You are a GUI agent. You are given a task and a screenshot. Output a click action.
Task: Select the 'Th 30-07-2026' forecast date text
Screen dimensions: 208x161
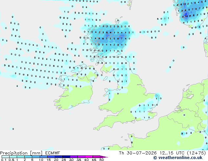(x=138, y=153)
